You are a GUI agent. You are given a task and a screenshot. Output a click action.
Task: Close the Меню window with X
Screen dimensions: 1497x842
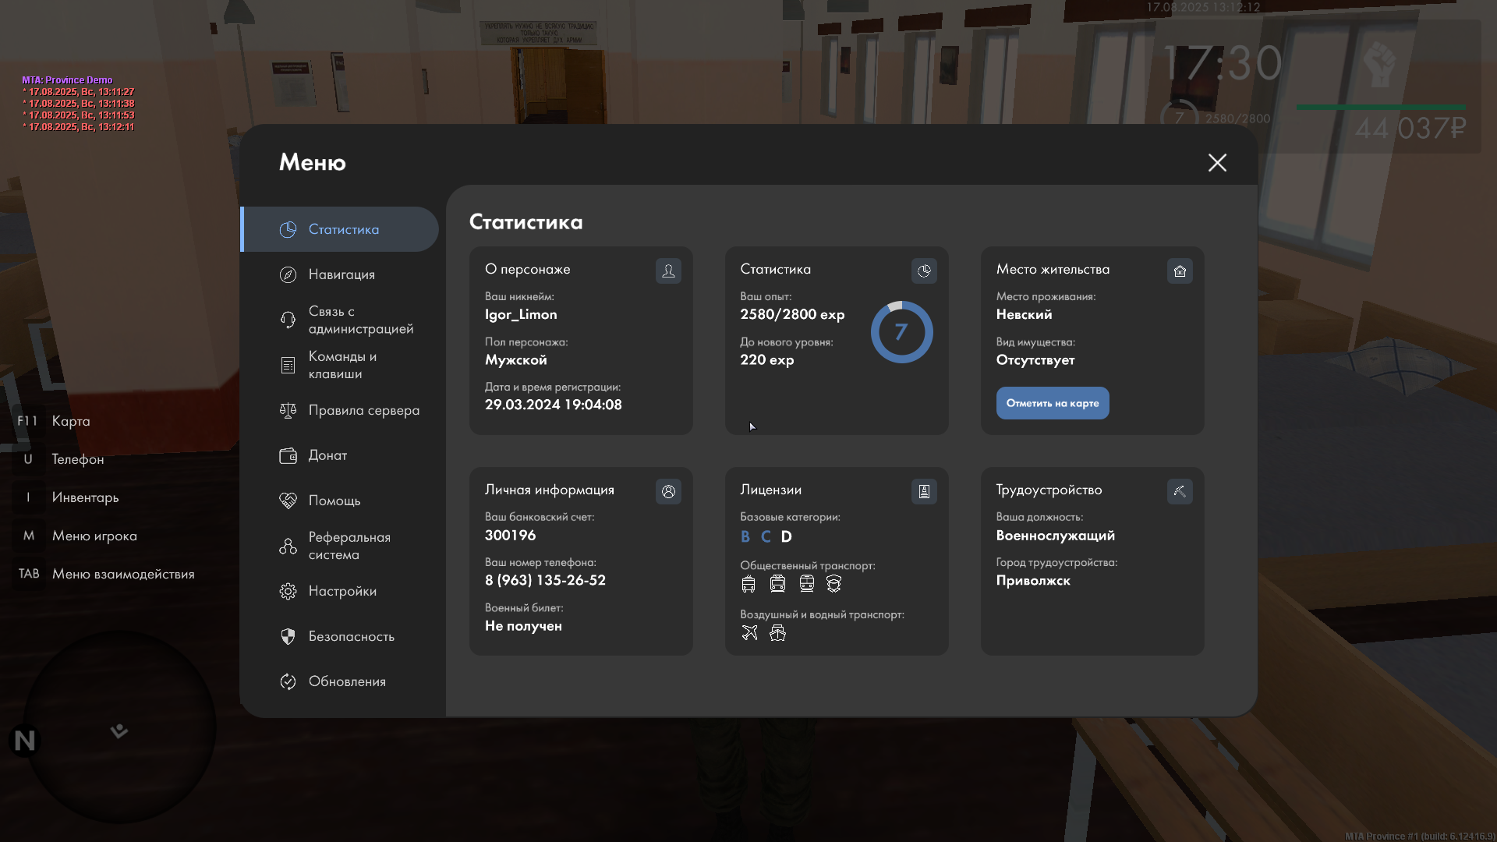(x=1217, y=162)
